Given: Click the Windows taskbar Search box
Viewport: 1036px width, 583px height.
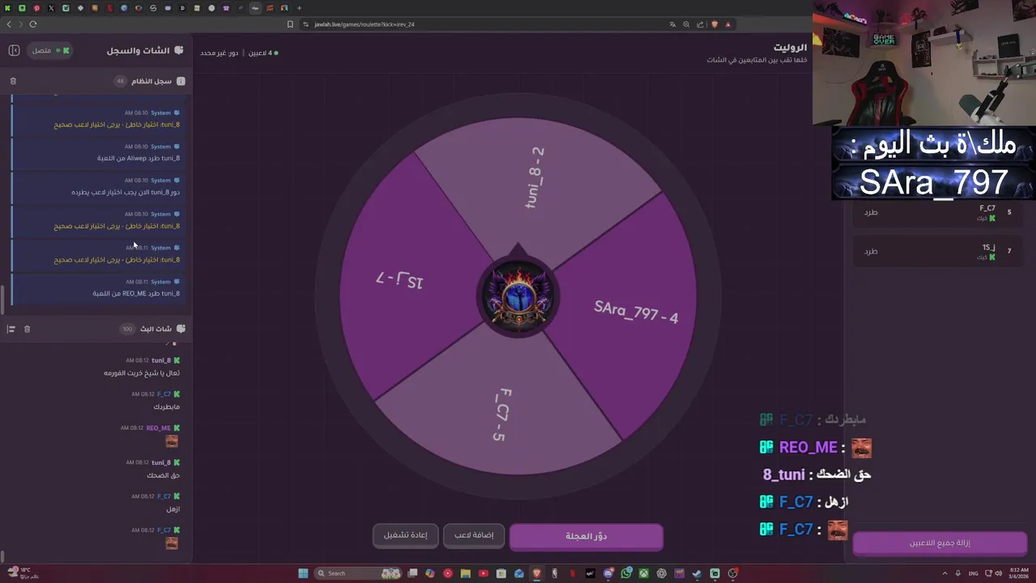Looking at the screenshot, I should click(x=357, y=573).
